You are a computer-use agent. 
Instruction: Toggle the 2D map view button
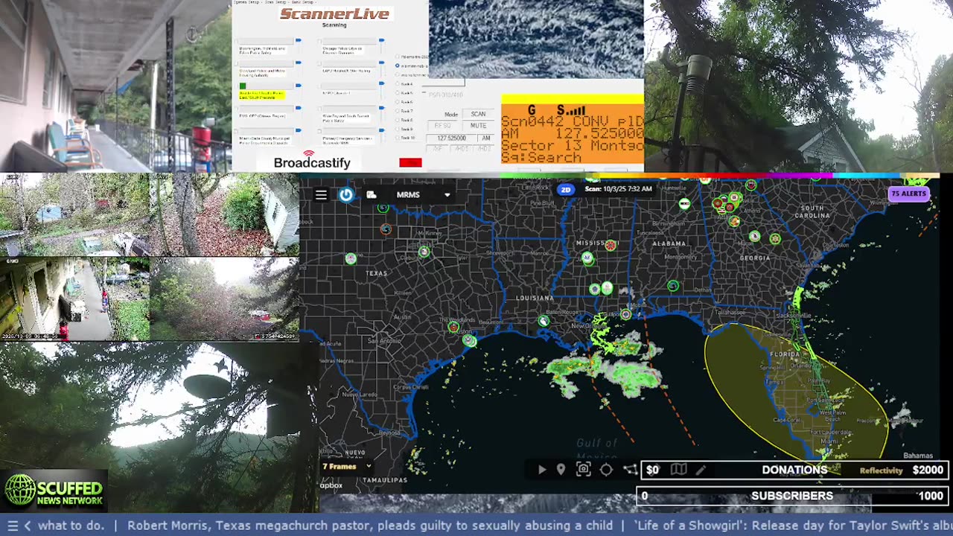566,190
